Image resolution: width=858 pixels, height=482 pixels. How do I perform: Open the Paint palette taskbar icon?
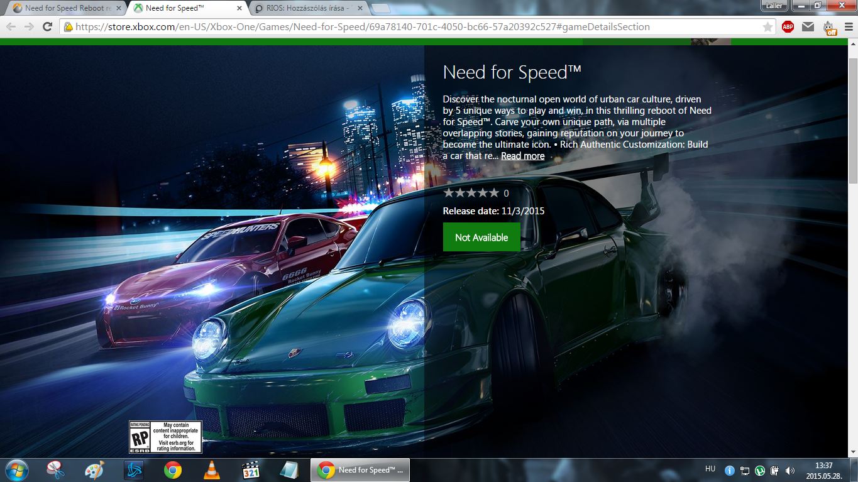coord(95,470)
